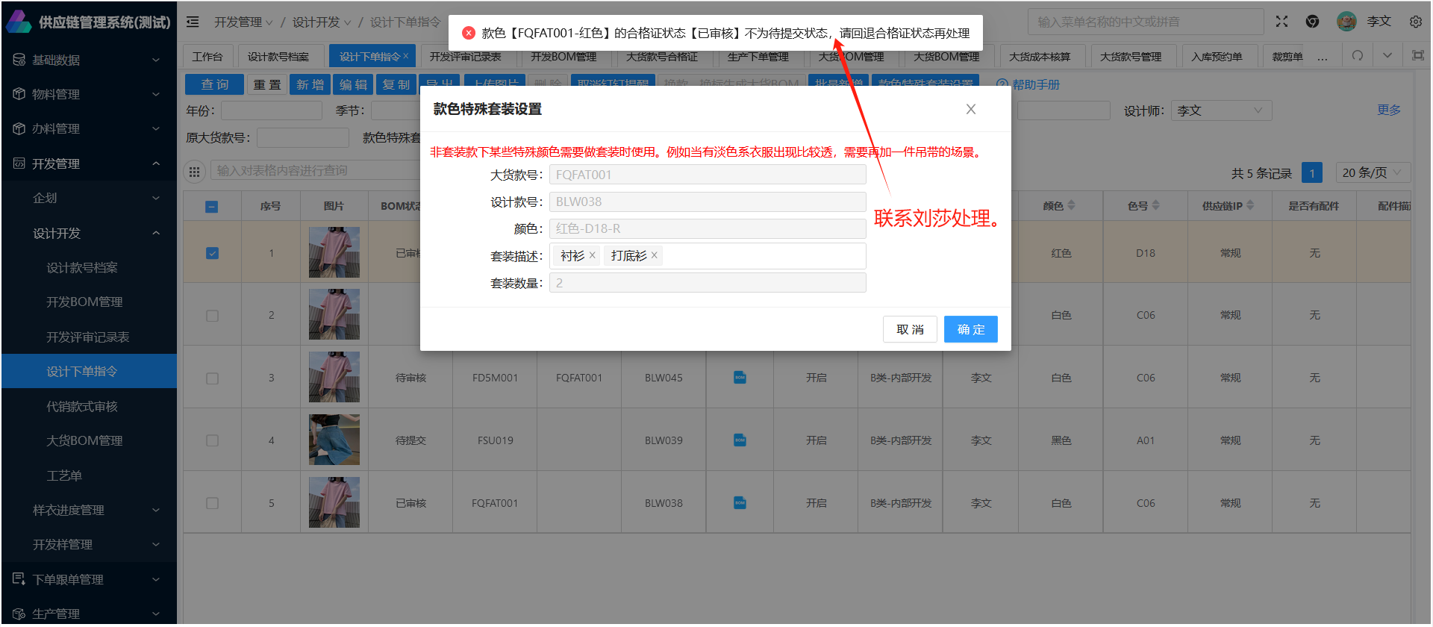Image resolution: width=1433 pixels, height=627 pixels.
Task: Remove the 打底衫 tag
Action: pos(655,255)
